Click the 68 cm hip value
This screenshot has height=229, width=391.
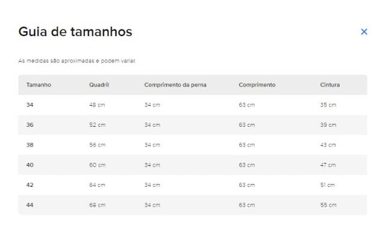tap(97, 205)
